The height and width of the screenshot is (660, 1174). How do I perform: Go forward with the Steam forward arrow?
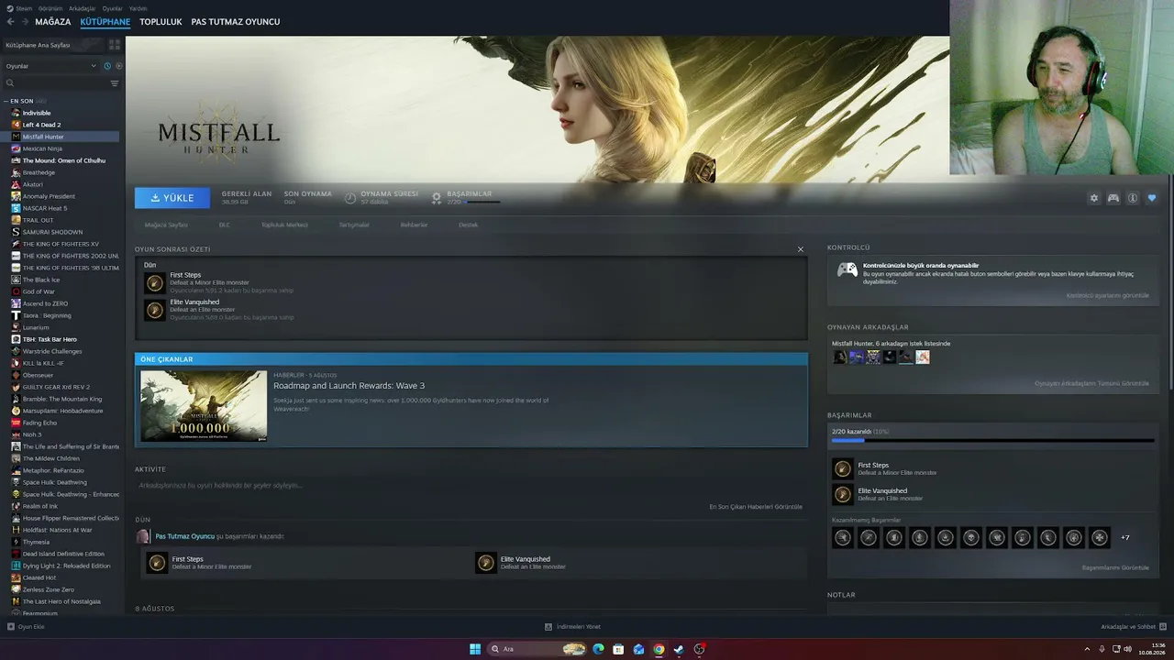(x=24, y=22)
